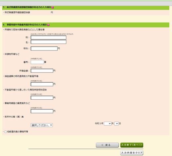The image size is (172, 156).
Task: Focus the 給与 salary input field
Action: pos(44,49)
